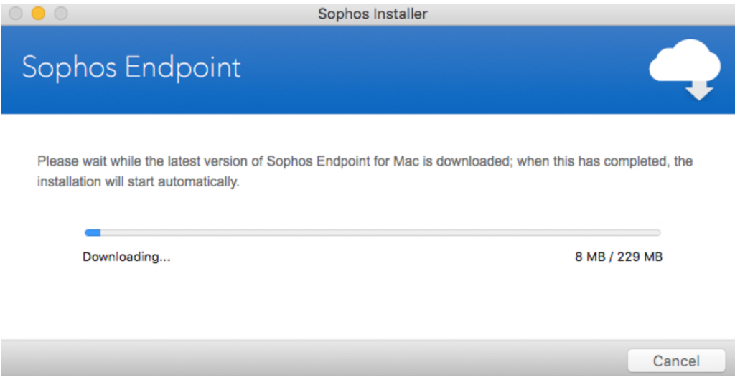Click the blue filled part of progress bar
This screenshot has width=735, height=380.
[93, 232]
